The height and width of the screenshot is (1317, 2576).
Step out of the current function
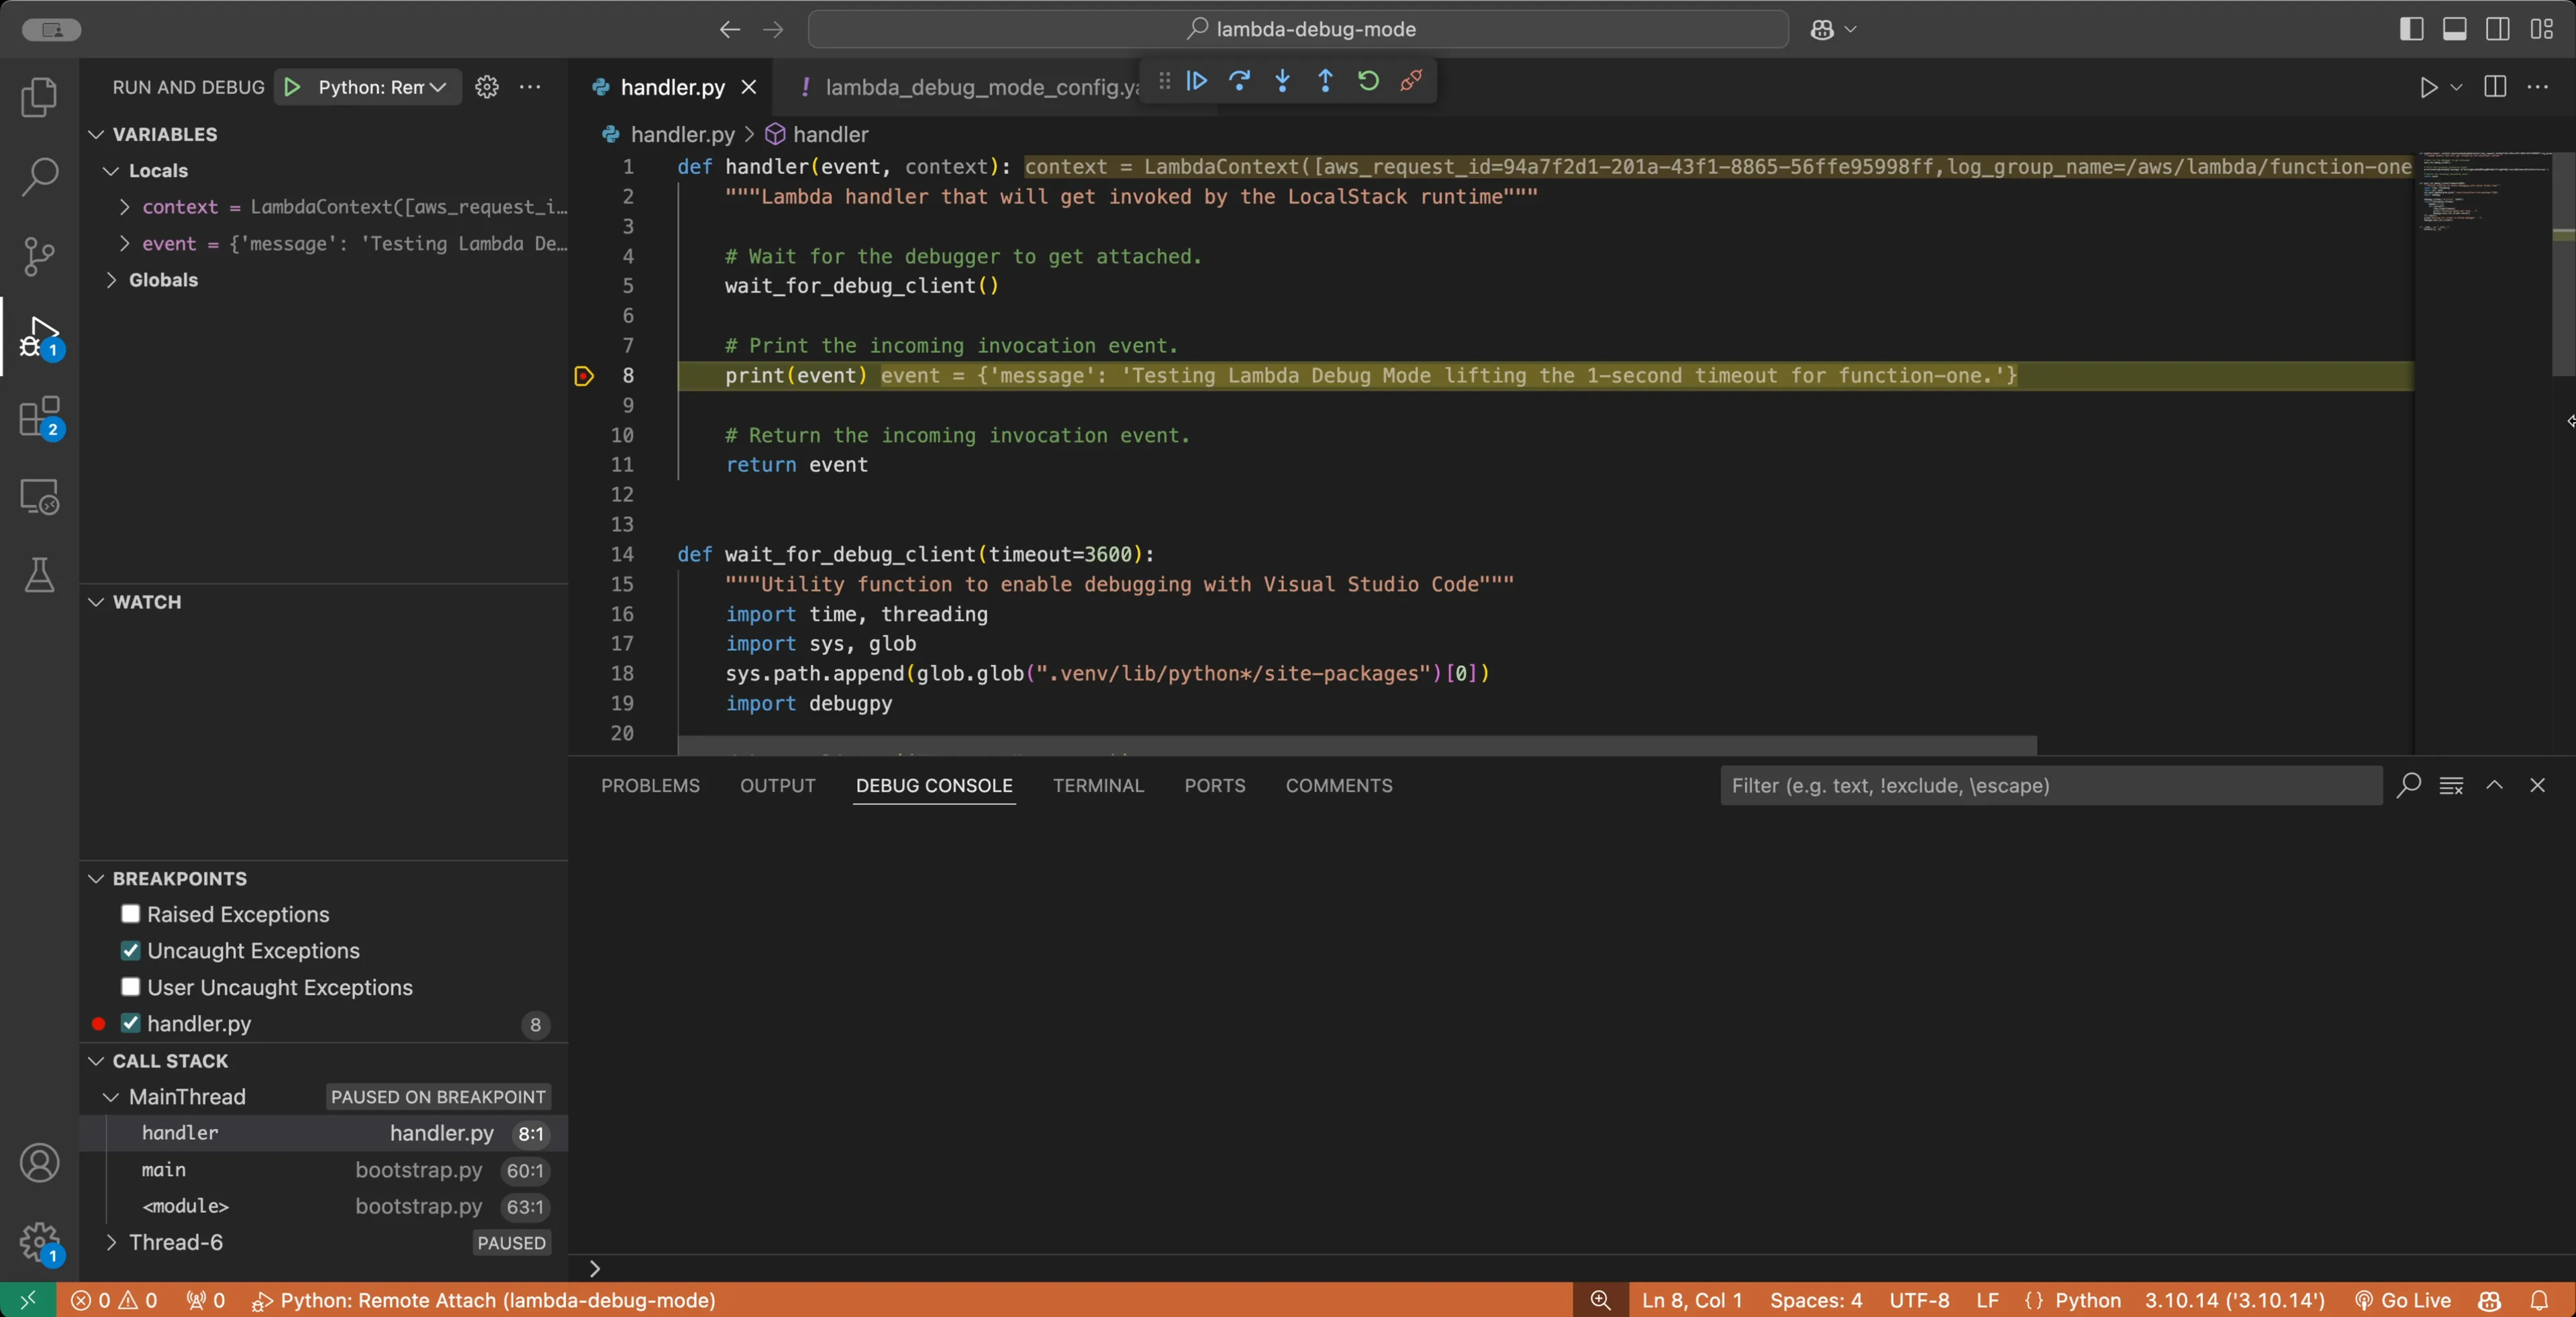click(1325, 82)
